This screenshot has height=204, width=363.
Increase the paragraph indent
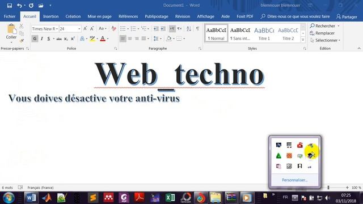[x=163, y=29]
